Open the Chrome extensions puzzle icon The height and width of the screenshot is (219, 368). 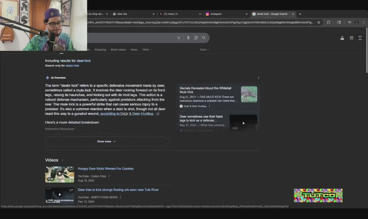(x=329, y=22)
